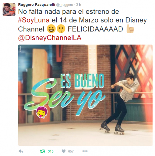Open the #SoyLuna hashtag
The height and width of the screenshot is (156, 155).
pyautogui.click(x=34, y=20)
